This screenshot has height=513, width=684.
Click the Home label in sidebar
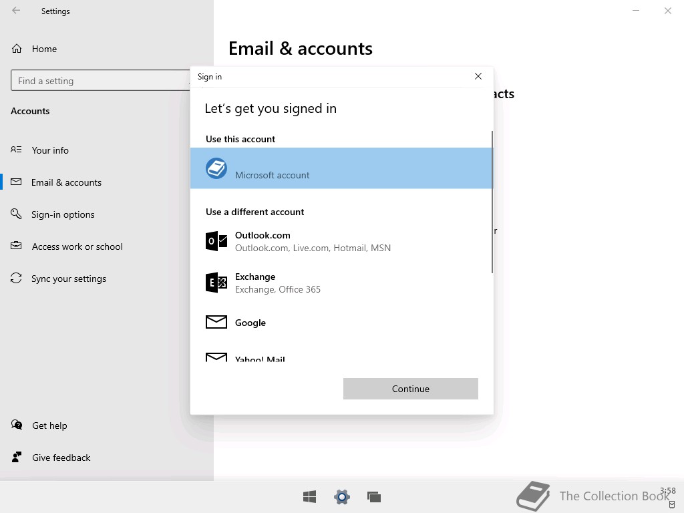coord(44,49)
